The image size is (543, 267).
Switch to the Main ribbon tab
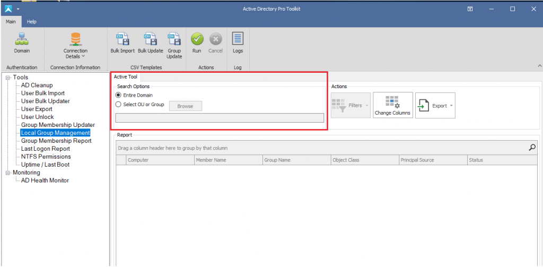[11, 22]
